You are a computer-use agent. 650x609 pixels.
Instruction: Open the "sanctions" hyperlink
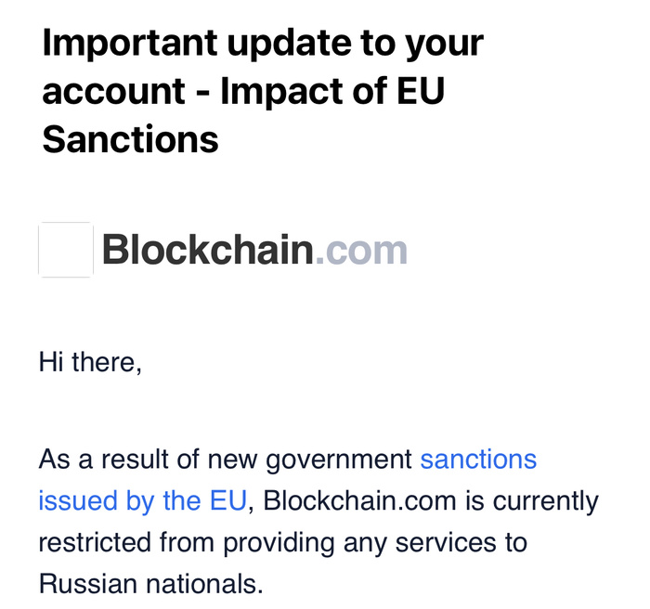(478, 459)
